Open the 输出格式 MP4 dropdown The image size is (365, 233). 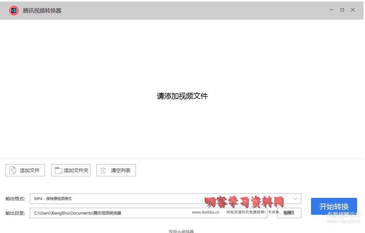pos(165,199)
